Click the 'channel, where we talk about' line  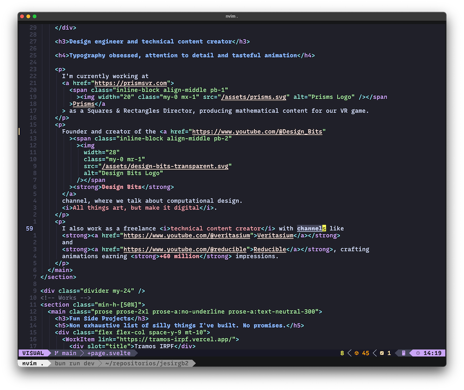pyautogui.click(x=152, y=201)
